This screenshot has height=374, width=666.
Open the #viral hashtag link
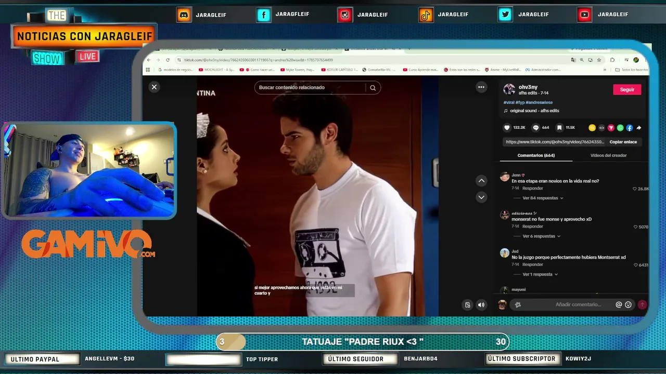tap(509, 102)
